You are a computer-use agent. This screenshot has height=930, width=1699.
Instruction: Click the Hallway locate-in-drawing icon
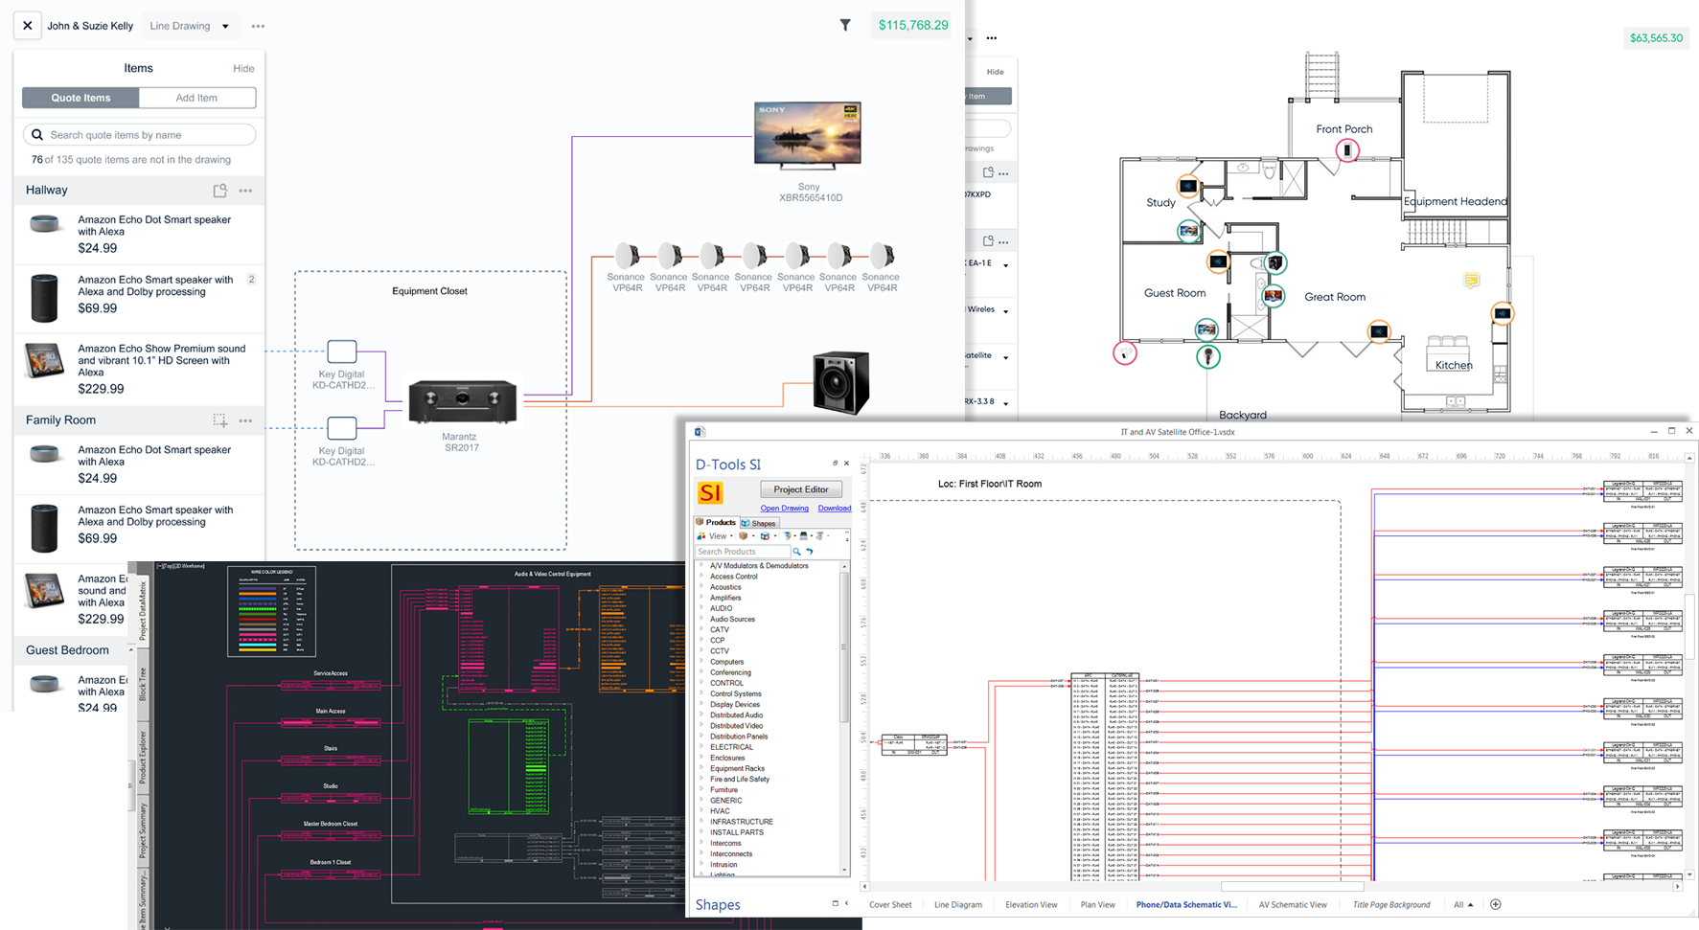[219, 191]
